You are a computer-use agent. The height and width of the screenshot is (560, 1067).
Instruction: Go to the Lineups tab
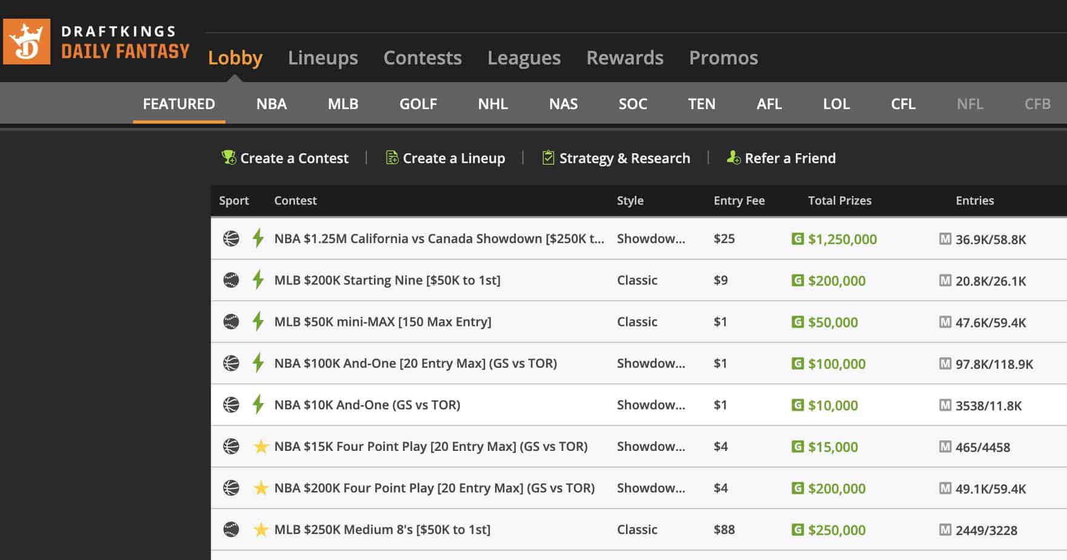tap(323, 58)
